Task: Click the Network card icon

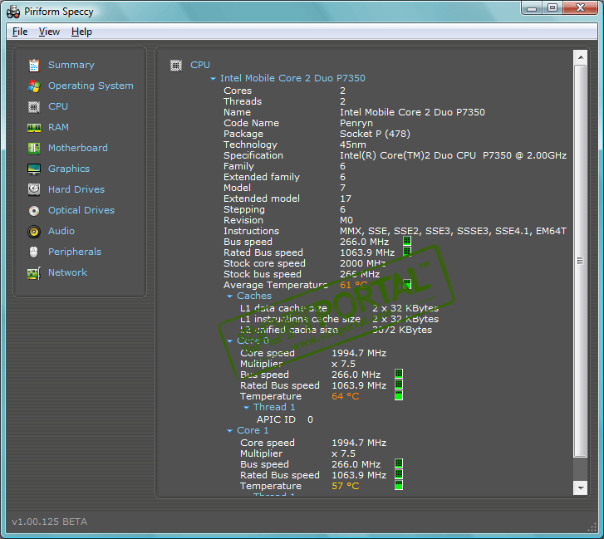Action: coord(34,273)
